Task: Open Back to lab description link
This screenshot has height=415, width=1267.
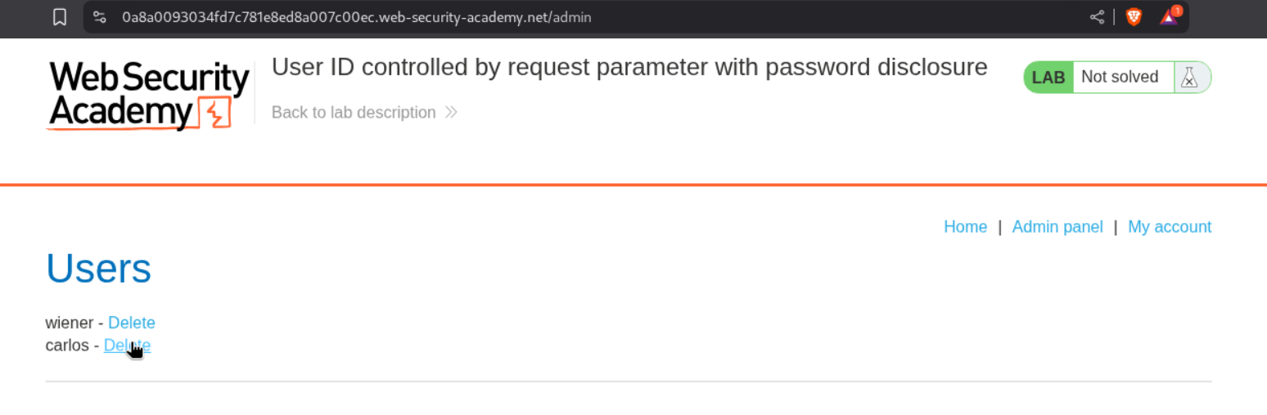Action: click(354, 113)
